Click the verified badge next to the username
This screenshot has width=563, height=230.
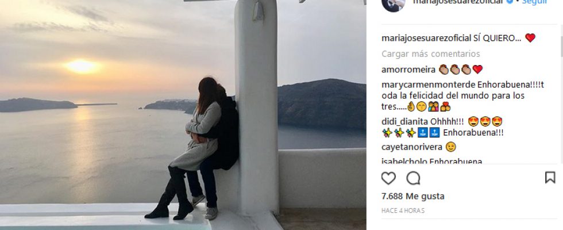[510, 1]
